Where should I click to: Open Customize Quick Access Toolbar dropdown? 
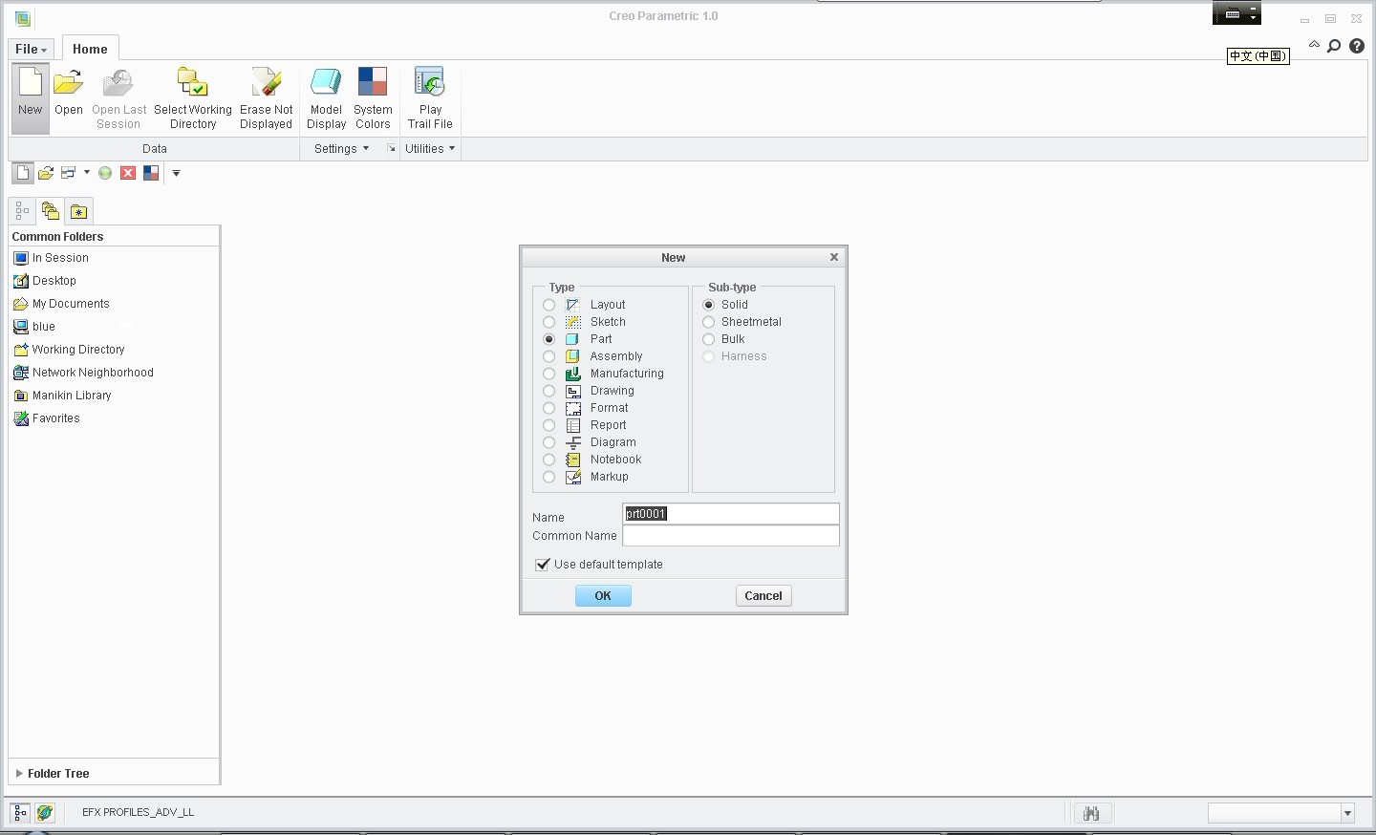[176, 173]
